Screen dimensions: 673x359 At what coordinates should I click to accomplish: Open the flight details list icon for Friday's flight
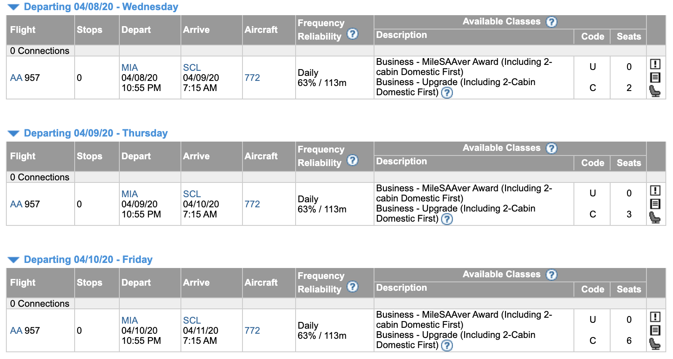pyautogui.click(x=655, y=330)
